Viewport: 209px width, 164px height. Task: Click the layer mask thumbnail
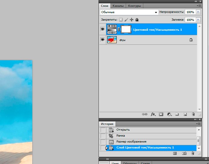(126, 29)
